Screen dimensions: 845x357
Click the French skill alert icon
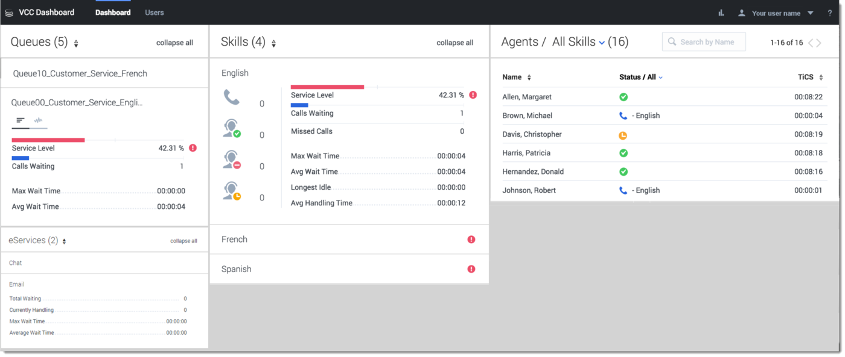tap(471, 240)
